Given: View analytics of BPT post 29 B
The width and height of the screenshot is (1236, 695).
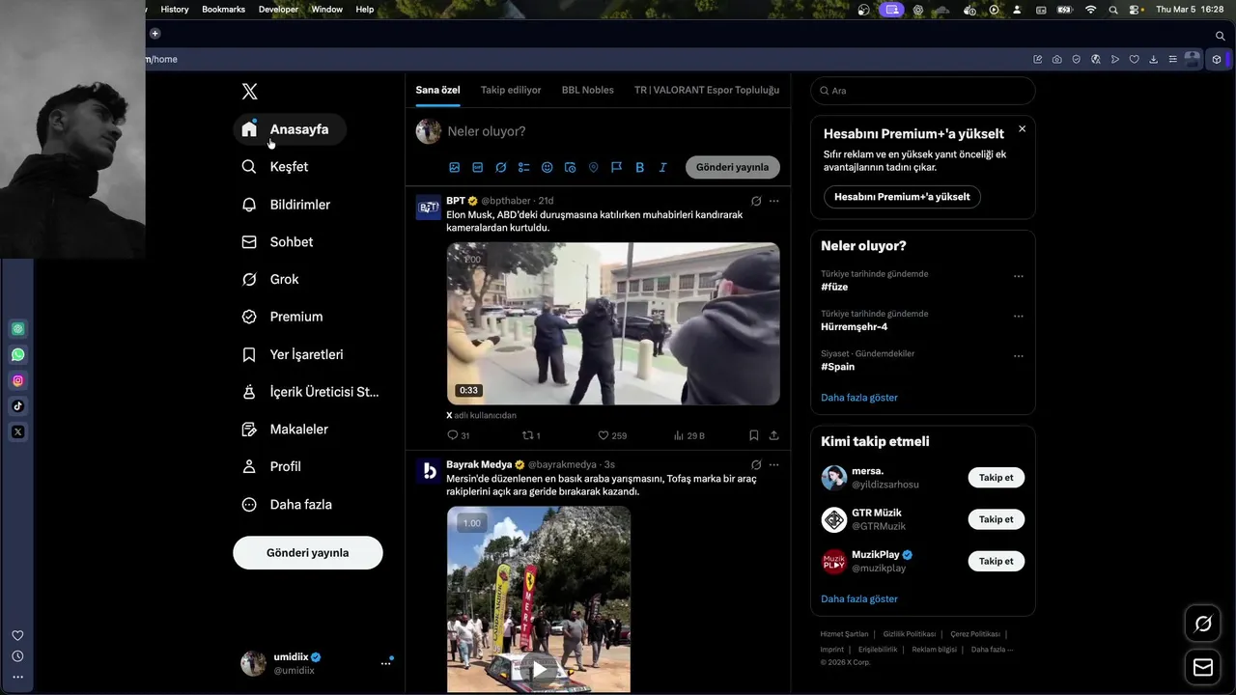Looking at the screenshot, I should [688, 435].
